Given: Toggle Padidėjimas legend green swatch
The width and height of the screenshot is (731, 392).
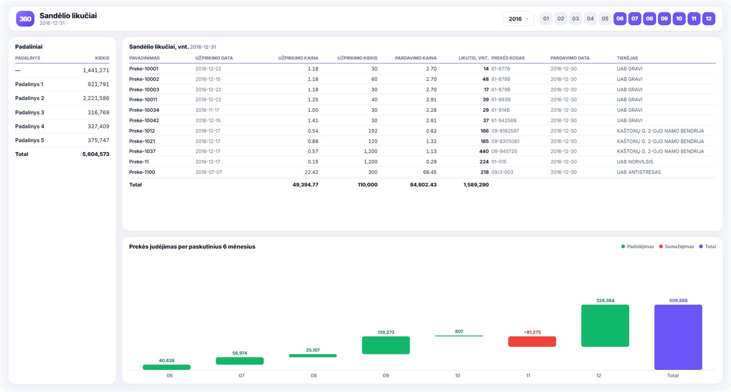Looking at the screenshot, I should tap(623, 246).
